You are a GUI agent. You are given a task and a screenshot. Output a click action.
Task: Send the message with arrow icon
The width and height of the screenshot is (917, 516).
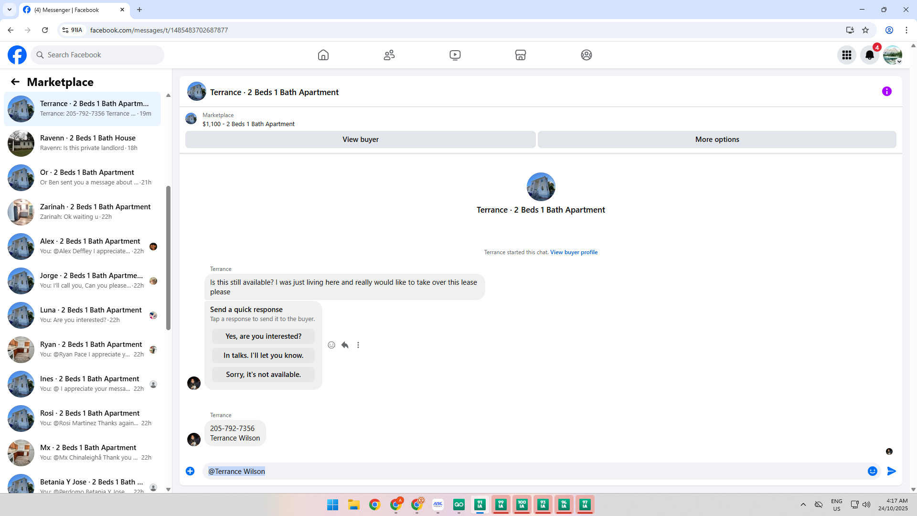(x=892, y=471)
